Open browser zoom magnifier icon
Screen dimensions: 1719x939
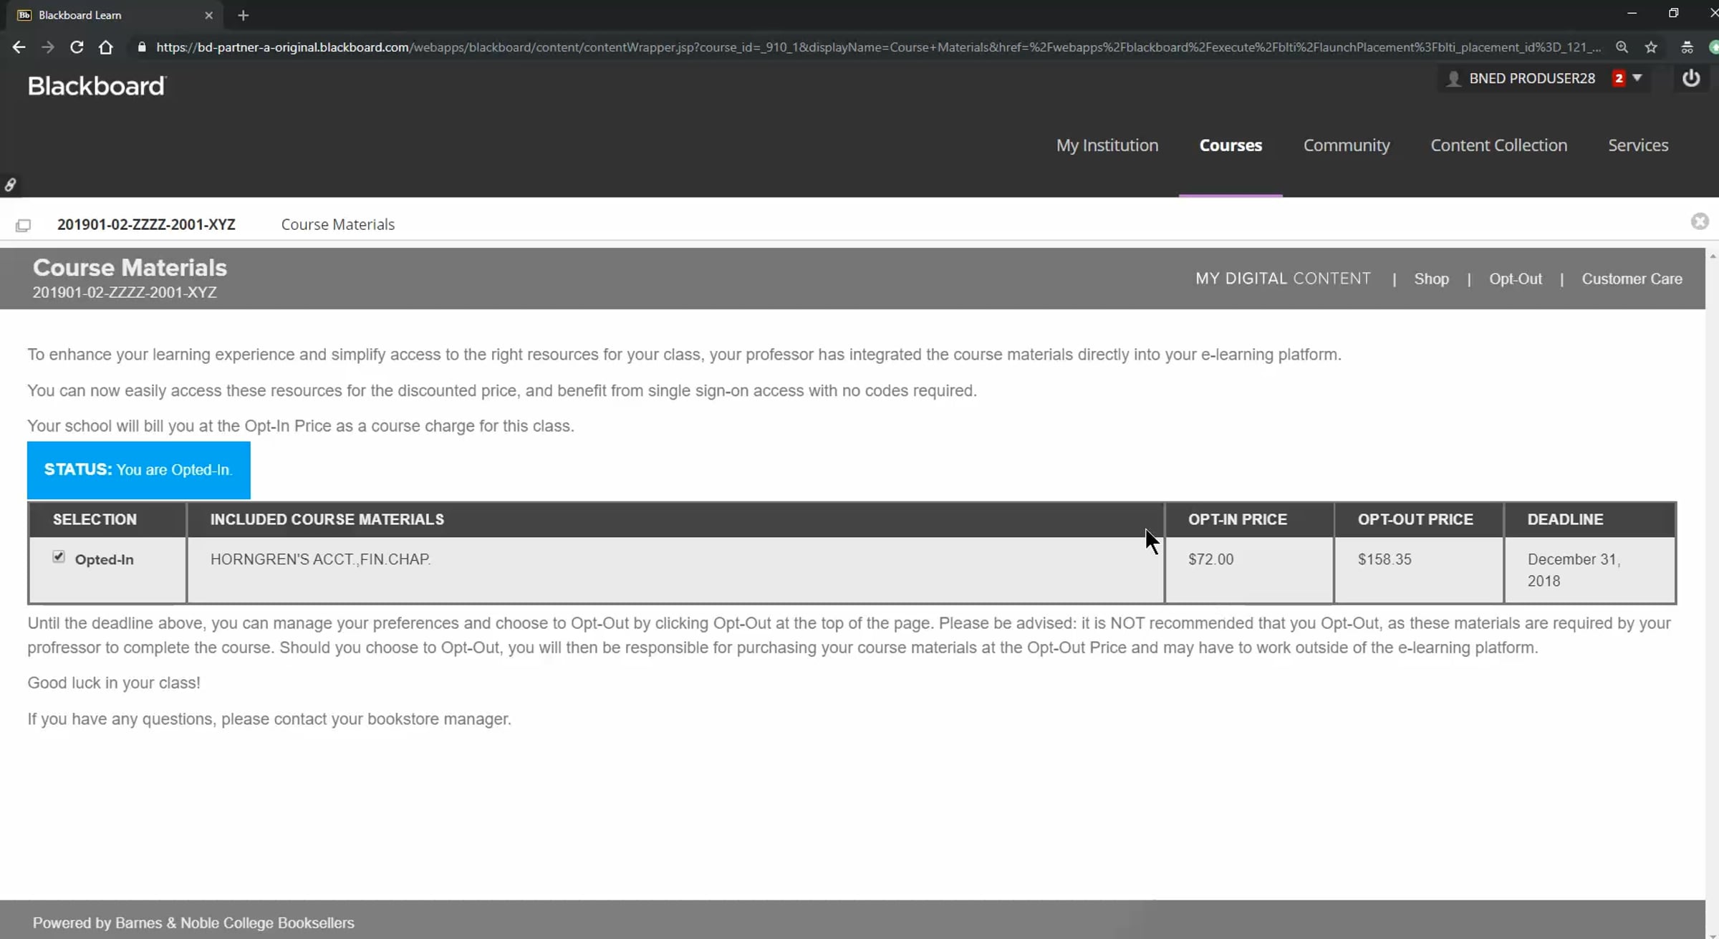(1622, 47)
